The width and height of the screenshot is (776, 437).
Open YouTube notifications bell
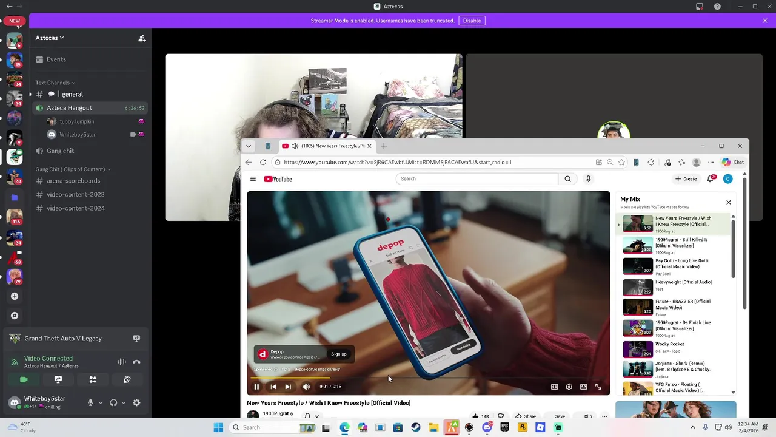coord(711,179)
